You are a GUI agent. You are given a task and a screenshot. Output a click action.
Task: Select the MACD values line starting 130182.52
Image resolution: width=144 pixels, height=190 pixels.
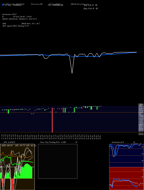click(x=20, y=19)
